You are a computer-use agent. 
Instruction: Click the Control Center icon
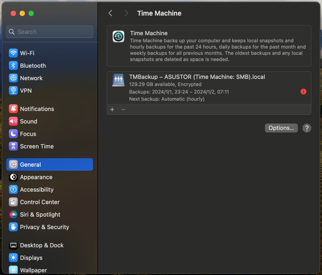13,202
